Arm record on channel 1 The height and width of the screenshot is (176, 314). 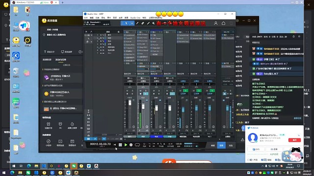128,94
